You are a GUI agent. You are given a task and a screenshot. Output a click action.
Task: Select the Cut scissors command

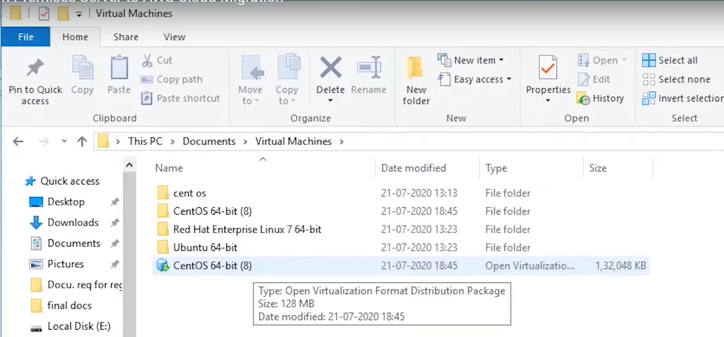(157, 60)
